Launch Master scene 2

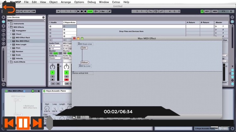tap(216, 30)
